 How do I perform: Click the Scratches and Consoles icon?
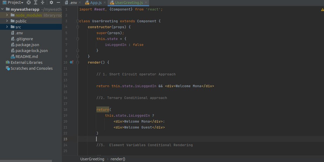pos(8,68)
